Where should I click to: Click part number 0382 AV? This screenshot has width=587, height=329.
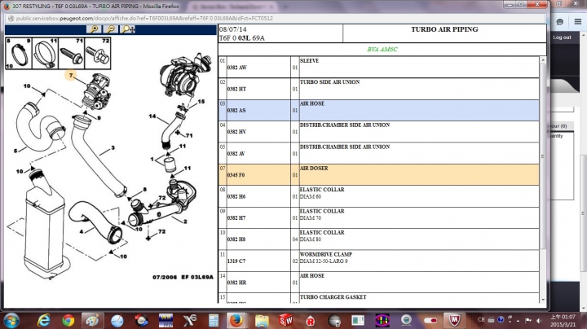pos(236,154)
